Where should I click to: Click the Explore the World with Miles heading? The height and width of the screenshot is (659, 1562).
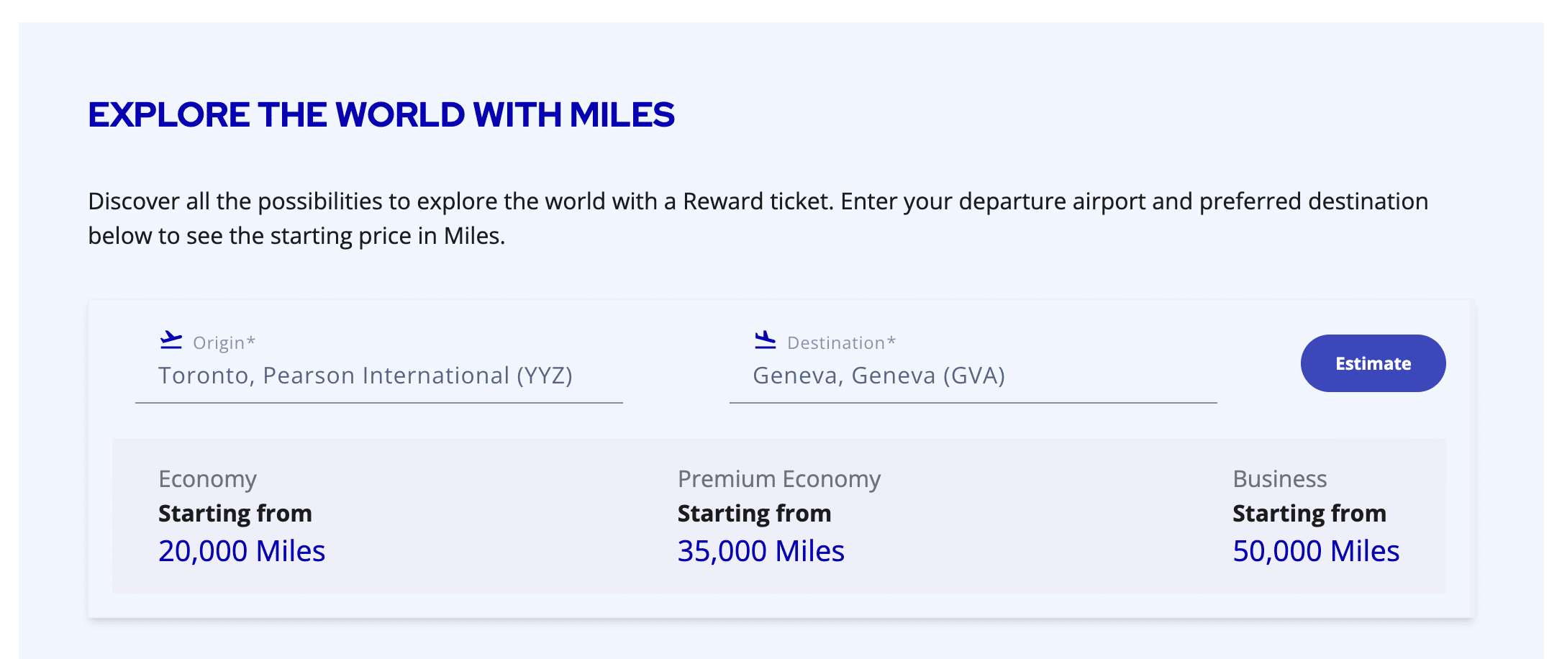point(381,115)
